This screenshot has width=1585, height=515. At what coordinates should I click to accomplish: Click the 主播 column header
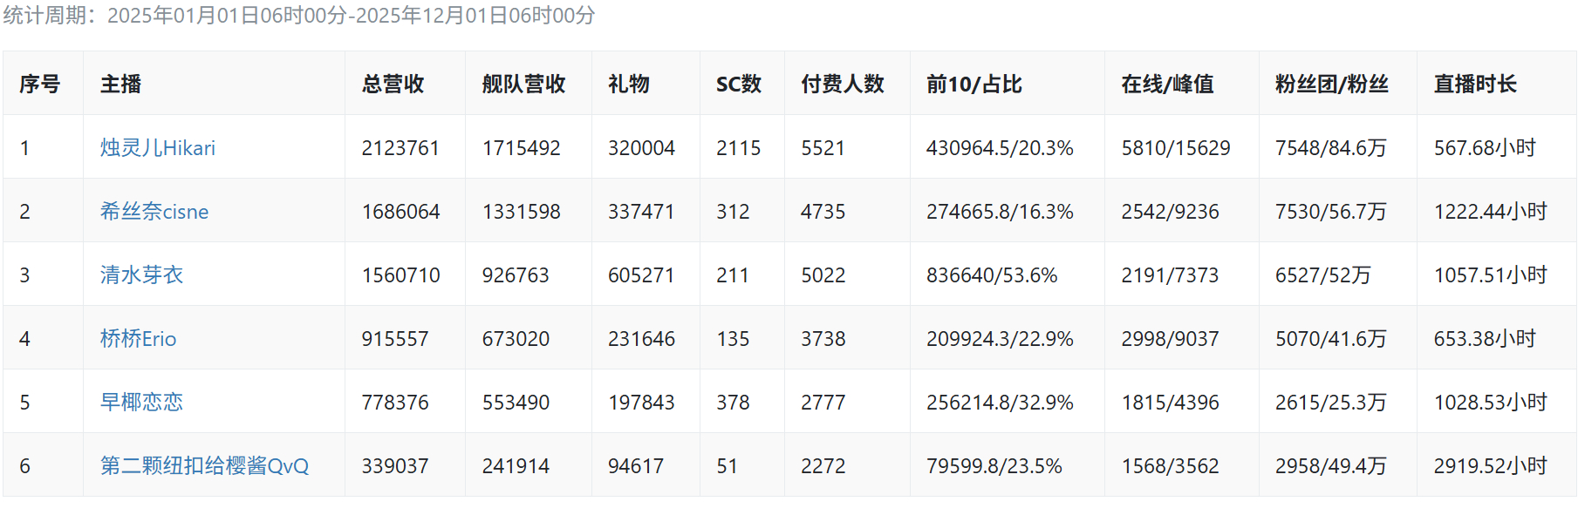point(120,85)
